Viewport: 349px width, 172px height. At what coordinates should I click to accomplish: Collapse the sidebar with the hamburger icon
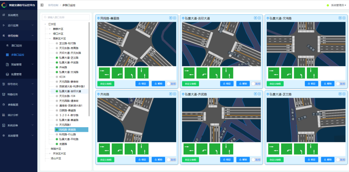(x=42, y=5)
